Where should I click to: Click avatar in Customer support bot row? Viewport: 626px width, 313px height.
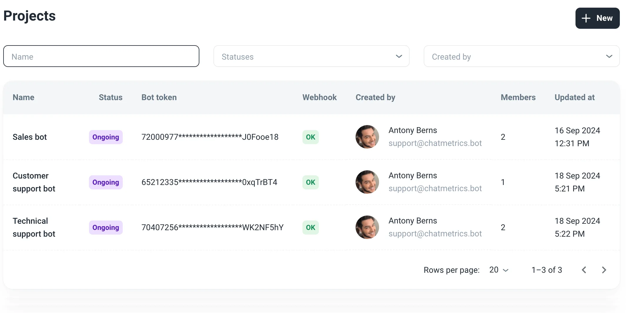click(x=367, y=182)
